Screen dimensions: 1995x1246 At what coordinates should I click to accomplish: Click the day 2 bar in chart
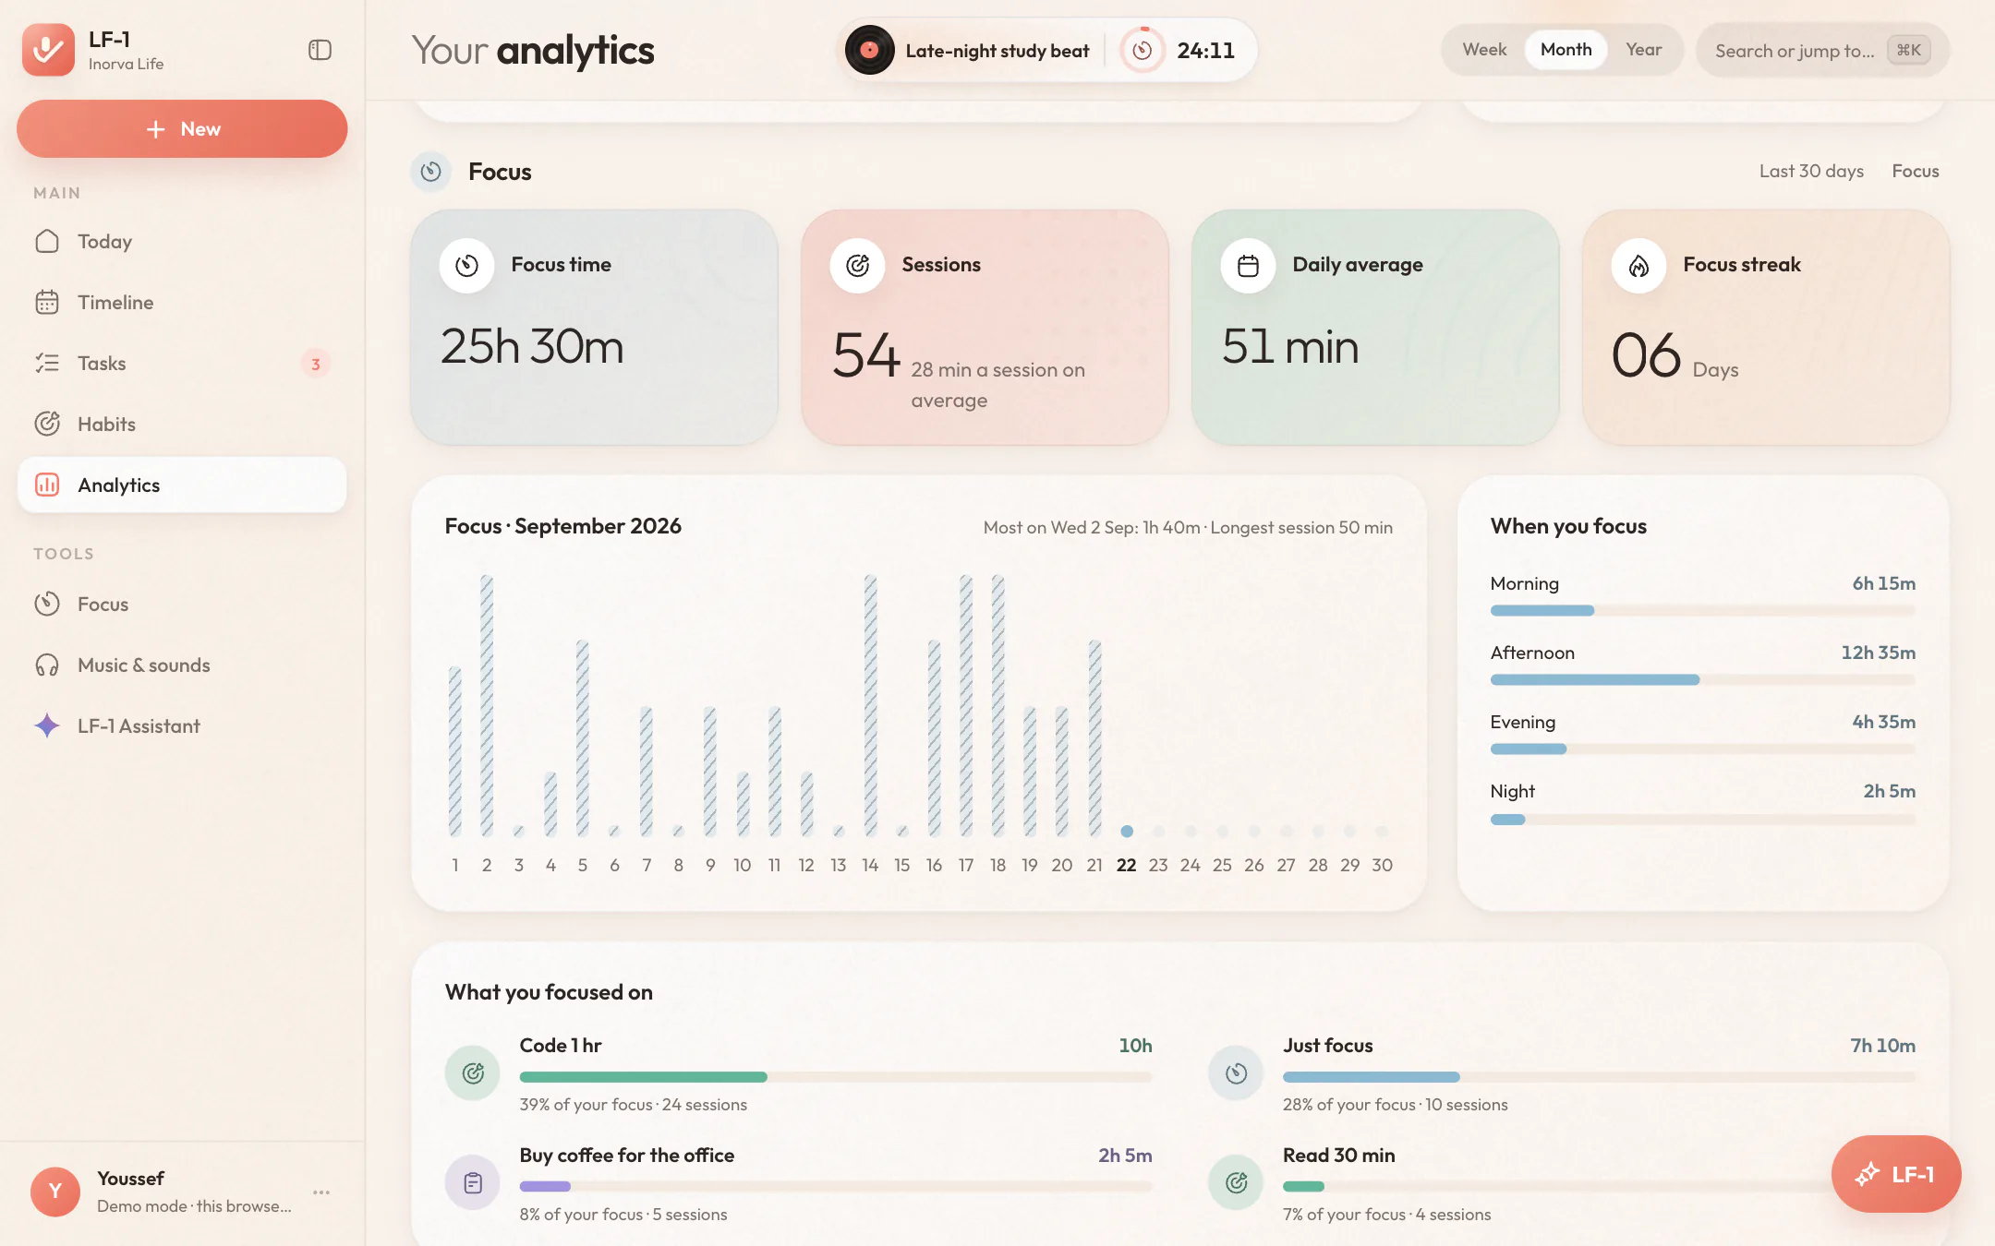(487, 706)
